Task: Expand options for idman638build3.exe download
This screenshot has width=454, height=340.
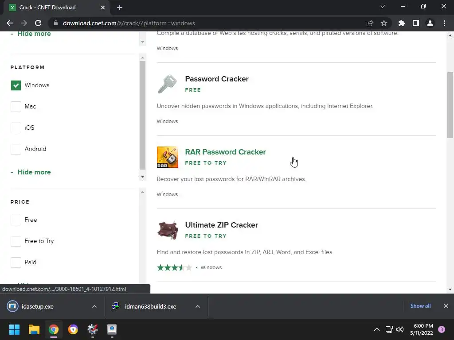Action: click(198, 306)
